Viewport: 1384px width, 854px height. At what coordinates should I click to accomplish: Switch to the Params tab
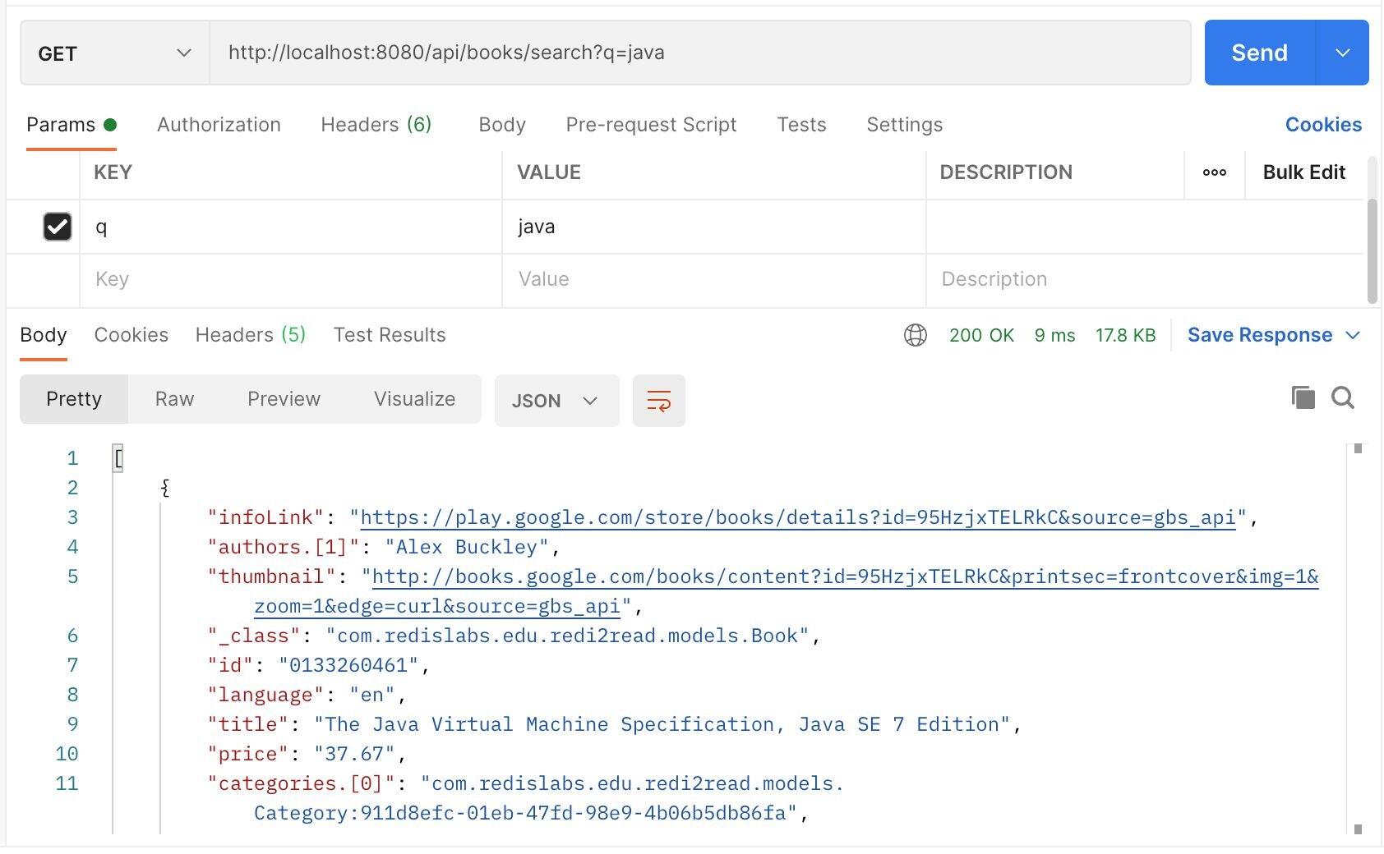click(x=71, y=125)
